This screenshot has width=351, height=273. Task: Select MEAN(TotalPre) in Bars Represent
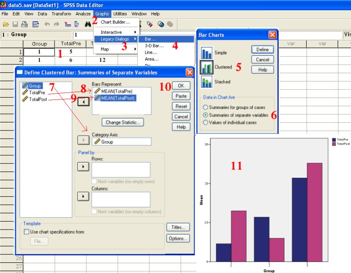click(114, 91)
